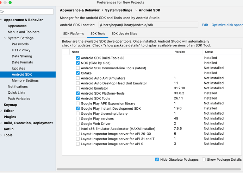The image size is (243, 173).
Task: Check the Android Emulator package box
Action: point(78,88)
